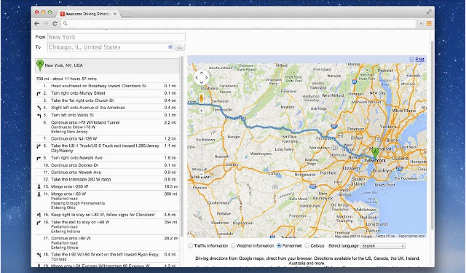Image resolution: width=466 pixels, height=273 pixels.
Task: Select step 11 Continue onto Newark Ave
Action: pyautogui.click(x=107, y=172)
